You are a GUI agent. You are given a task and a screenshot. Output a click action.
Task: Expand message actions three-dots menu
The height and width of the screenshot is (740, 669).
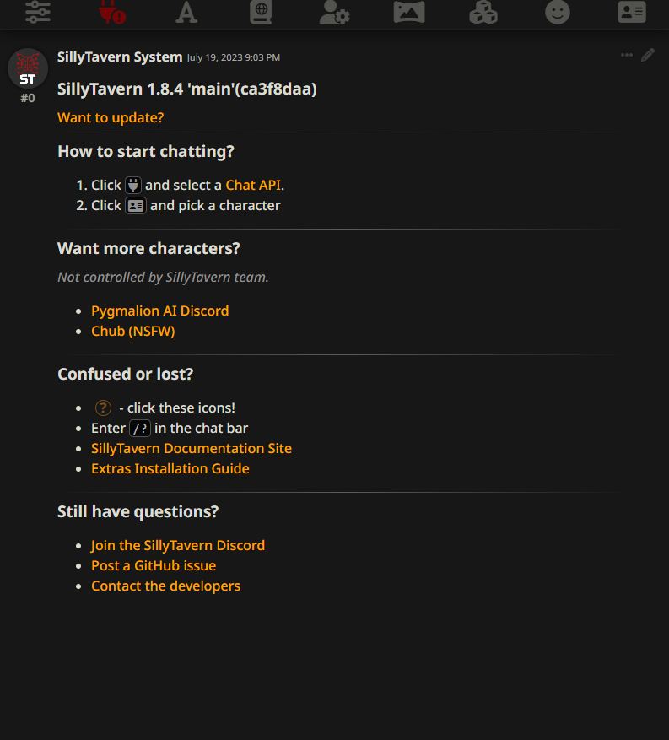627,55
